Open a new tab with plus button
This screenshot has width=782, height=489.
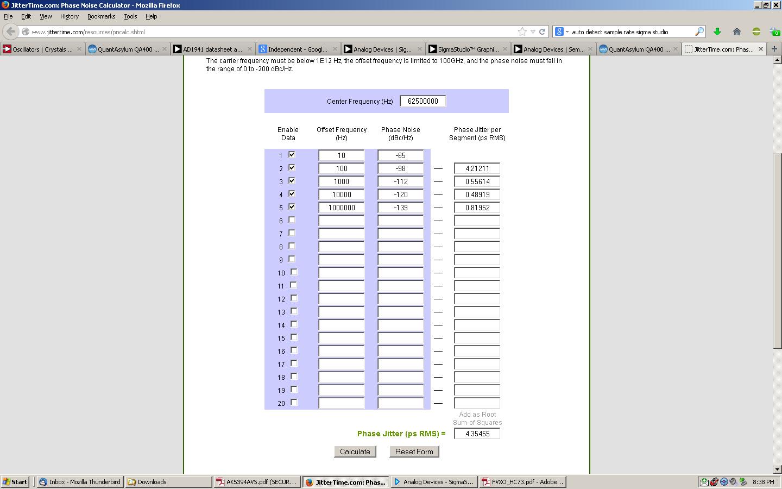(774, 49)
